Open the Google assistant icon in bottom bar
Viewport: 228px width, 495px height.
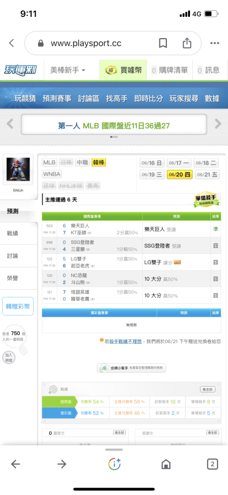click(x=114, y=464)
